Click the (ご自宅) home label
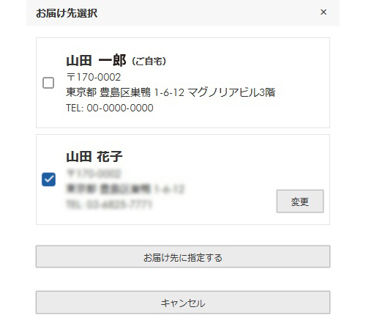This screenshot has height=332, width=366. tap(149, 61)
